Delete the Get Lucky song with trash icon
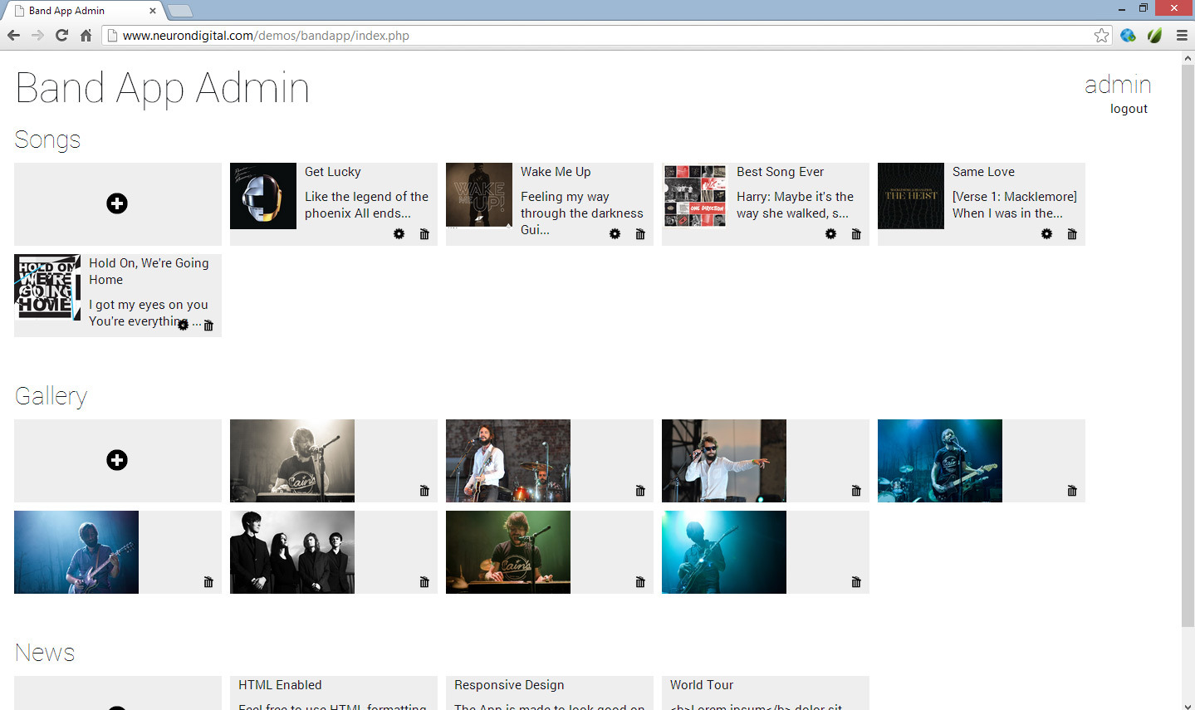 tap(424, 234)
